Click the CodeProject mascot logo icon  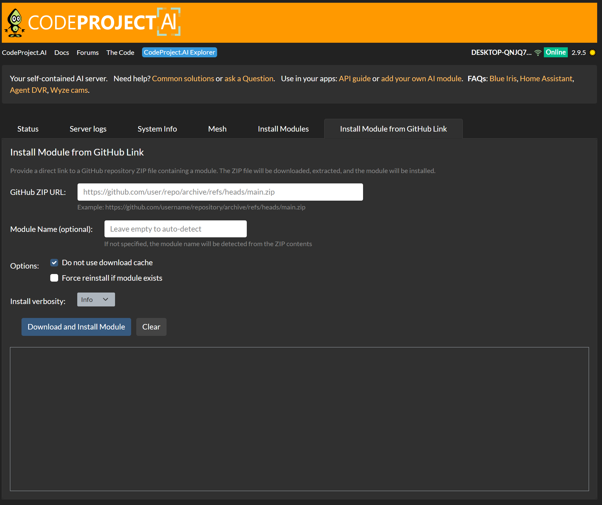point(15,23)
